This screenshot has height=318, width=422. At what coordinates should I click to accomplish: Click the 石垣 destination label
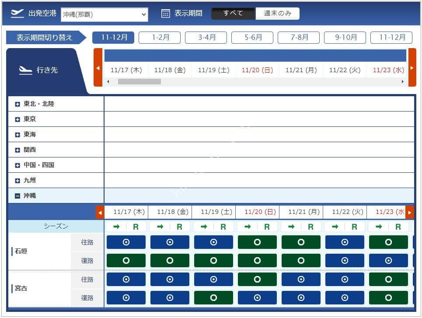[21, 251]
